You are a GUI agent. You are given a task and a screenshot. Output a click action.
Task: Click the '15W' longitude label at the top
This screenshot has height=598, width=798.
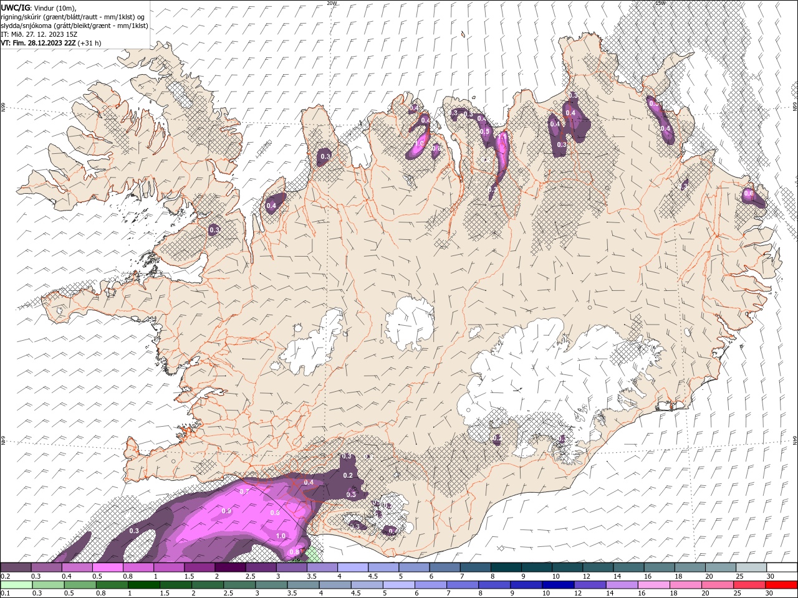coord(660,3)
